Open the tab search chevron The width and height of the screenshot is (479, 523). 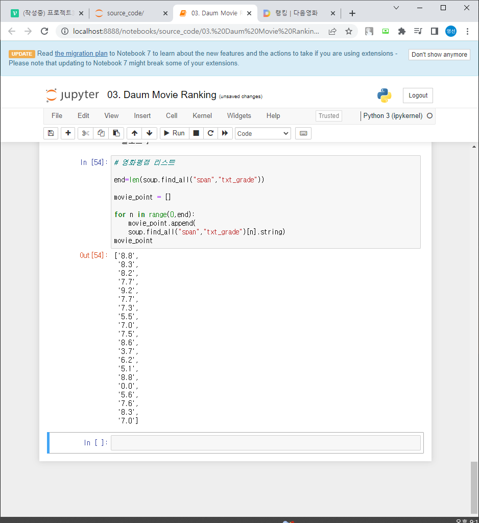396,8
